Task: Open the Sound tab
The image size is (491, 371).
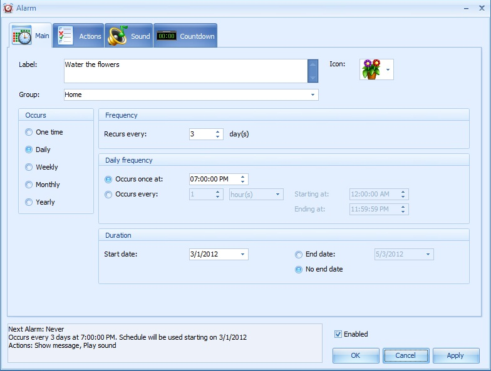Action: [x=129, y=36]
